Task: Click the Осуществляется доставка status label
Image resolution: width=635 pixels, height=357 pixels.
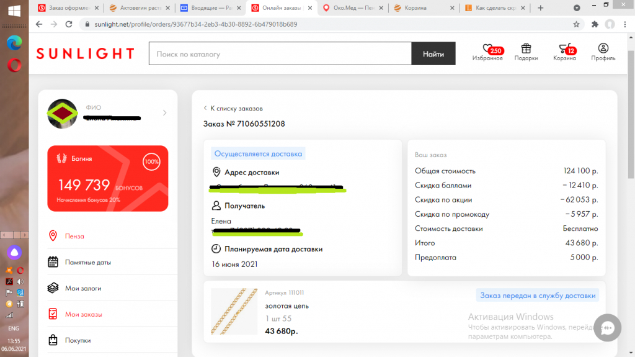Action: (x=258, y=154)
